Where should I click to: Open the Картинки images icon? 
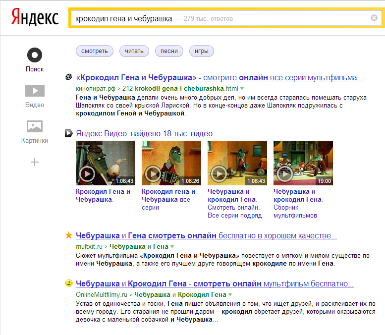point(35,126)
